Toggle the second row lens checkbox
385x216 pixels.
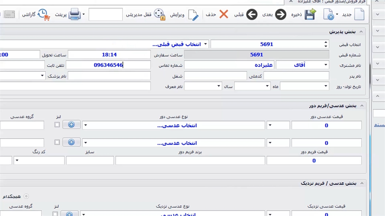[57, 142]
